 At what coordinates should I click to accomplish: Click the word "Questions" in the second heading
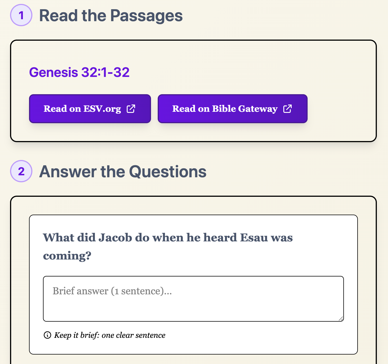tap(167, 171)
